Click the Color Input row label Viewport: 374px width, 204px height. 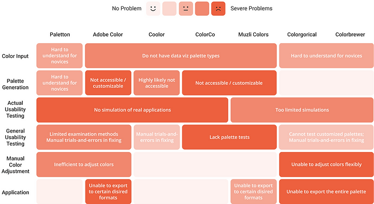coord(15,56)
